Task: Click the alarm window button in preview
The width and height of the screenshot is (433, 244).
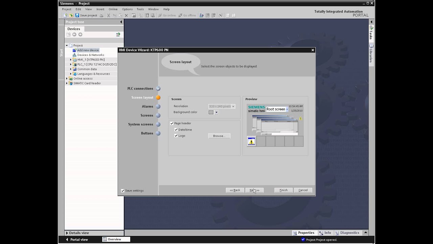Action: [251, 141]
